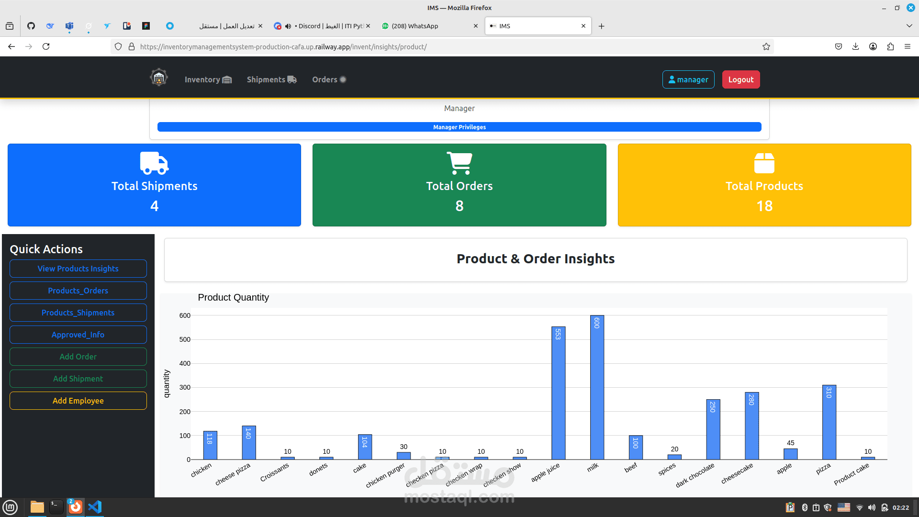Open the Shipments navbar item
This screenshot has height=517, width=919.
click(271, 79)
